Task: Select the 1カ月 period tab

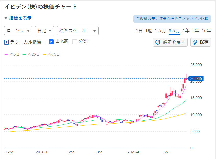Action: (160, 31)
